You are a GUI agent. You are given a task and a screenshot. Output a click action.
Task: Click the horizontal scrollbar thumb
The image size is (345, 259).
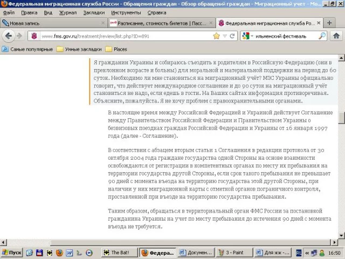(x=190, y=242)
